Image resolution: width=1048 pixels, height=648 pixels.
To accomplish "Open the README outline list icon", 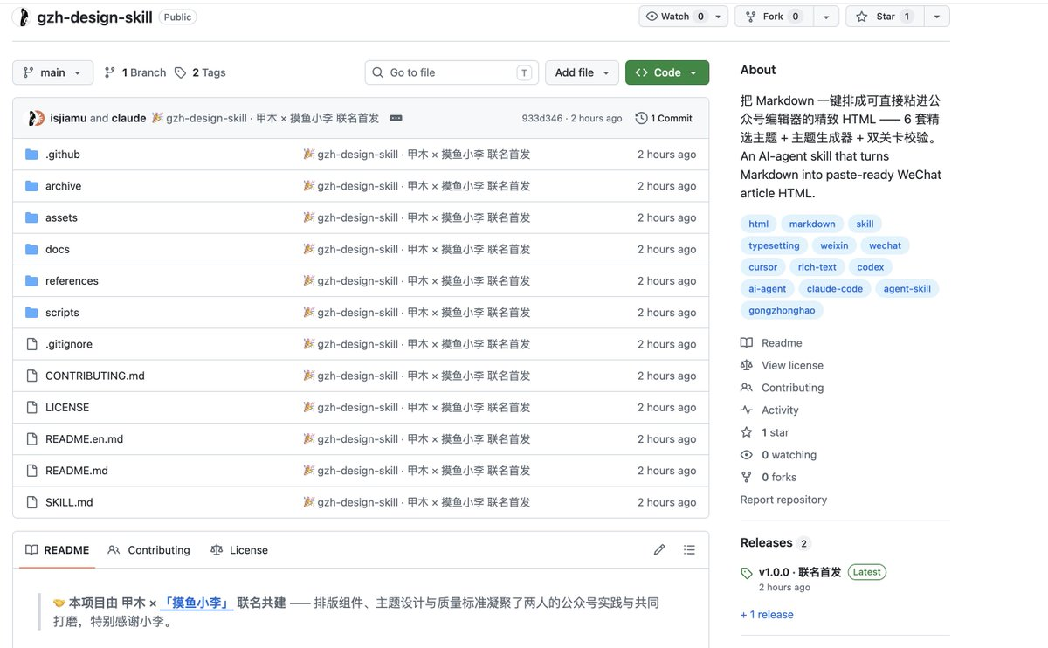I will 689,550.
